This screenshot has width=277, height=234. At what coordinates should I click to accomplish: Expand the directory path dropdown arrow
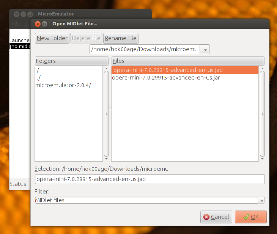coord(205,49)
